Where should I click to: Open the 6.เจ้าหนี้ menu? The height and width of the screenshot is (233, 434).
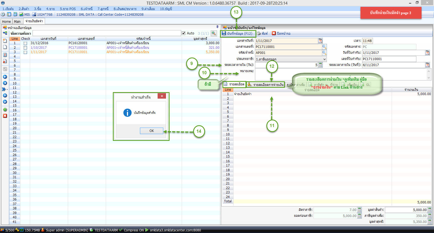click(87, 9)
